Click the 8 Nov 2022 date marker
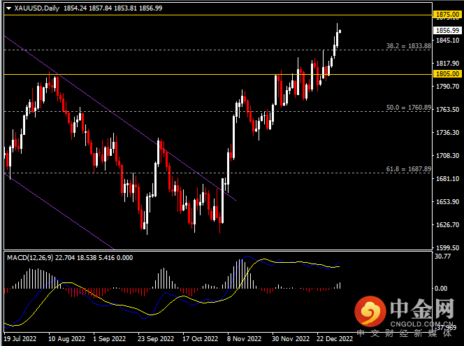The height and width of the screenshot is (346, 464). [245, 339]
